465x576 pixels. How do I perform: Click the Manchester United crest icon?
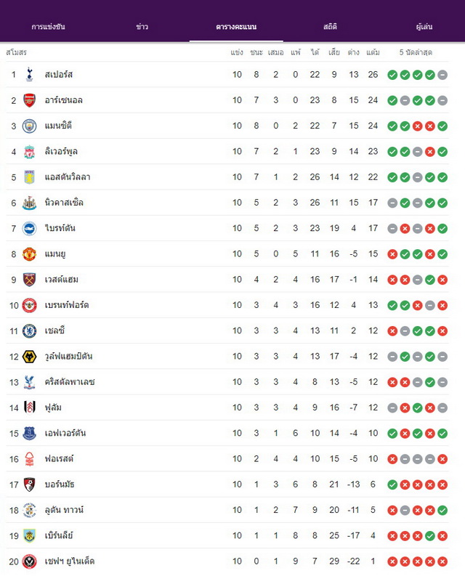click(x=29, y=253)
